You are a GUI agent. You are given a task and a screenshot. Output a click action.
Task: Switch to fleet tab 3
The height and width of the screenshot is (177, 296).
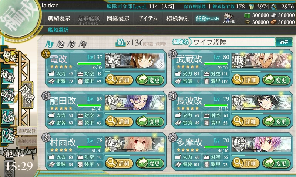click(72, 44)
